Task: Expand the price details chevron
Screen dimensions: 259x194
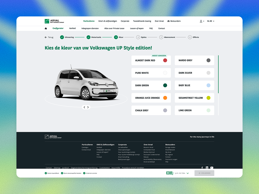Action: point(188,173)
